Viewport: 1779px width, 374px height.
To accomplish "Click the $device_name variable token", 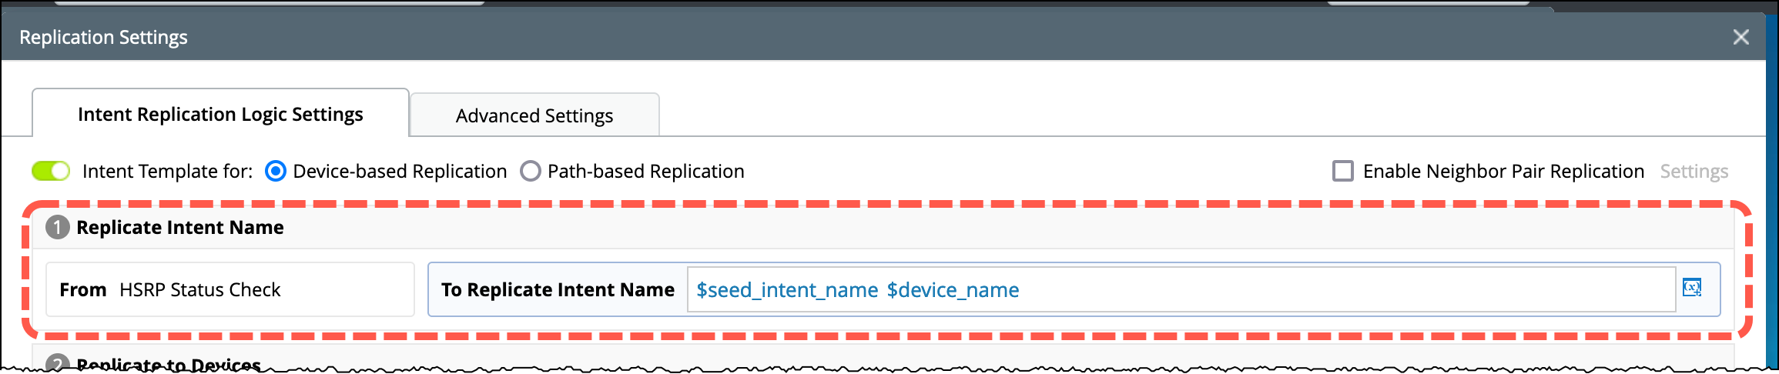I will coord(953,289).
